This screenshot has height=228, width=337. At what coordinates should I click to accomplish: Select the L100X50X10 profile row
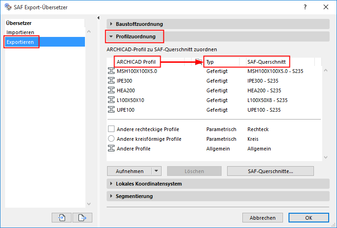(214, 100)
